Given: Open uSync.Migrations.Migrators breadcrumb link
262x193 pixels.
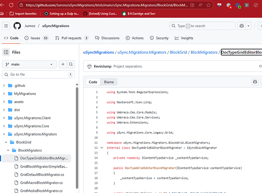Looking at the screenshot, I should 142,52.
